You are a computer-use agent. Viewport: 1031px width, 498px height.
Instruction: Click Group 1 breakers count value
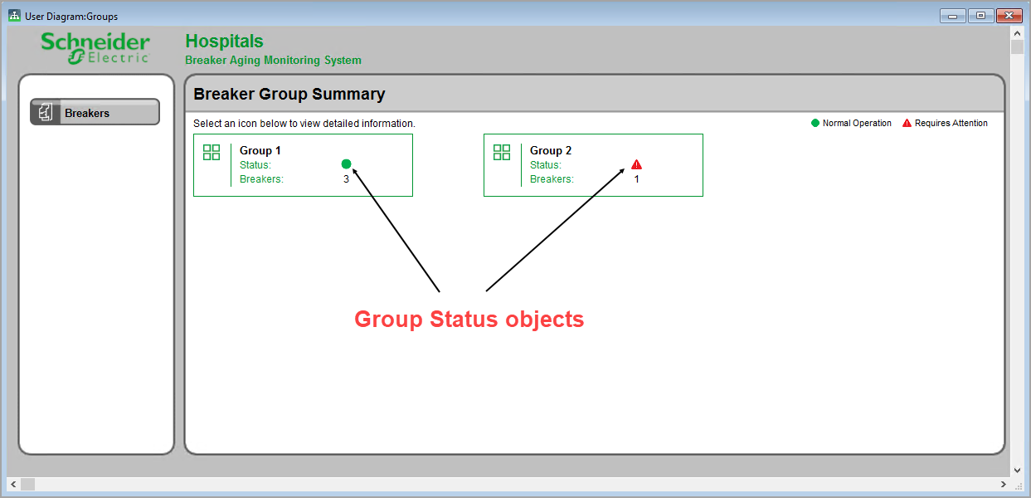346,179
